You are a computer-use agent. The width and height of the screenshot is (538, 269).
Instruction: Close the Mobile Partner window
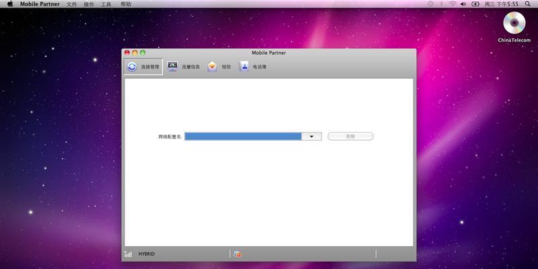(127, 52)
